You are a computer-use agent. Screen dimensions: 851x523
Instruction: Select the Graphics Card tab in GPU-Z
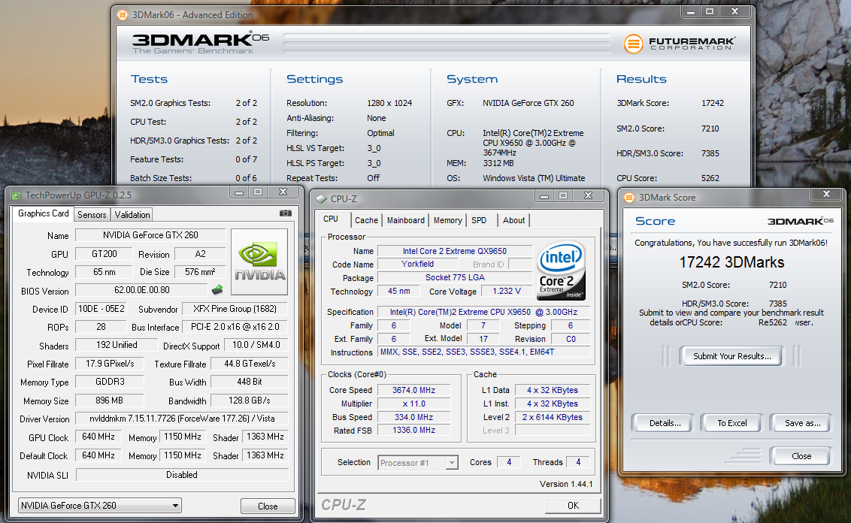tap(44, 213)
